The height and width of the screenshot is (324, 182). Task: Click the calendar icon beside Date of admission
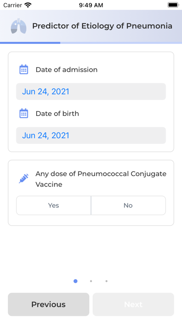(x=24, y=69)
